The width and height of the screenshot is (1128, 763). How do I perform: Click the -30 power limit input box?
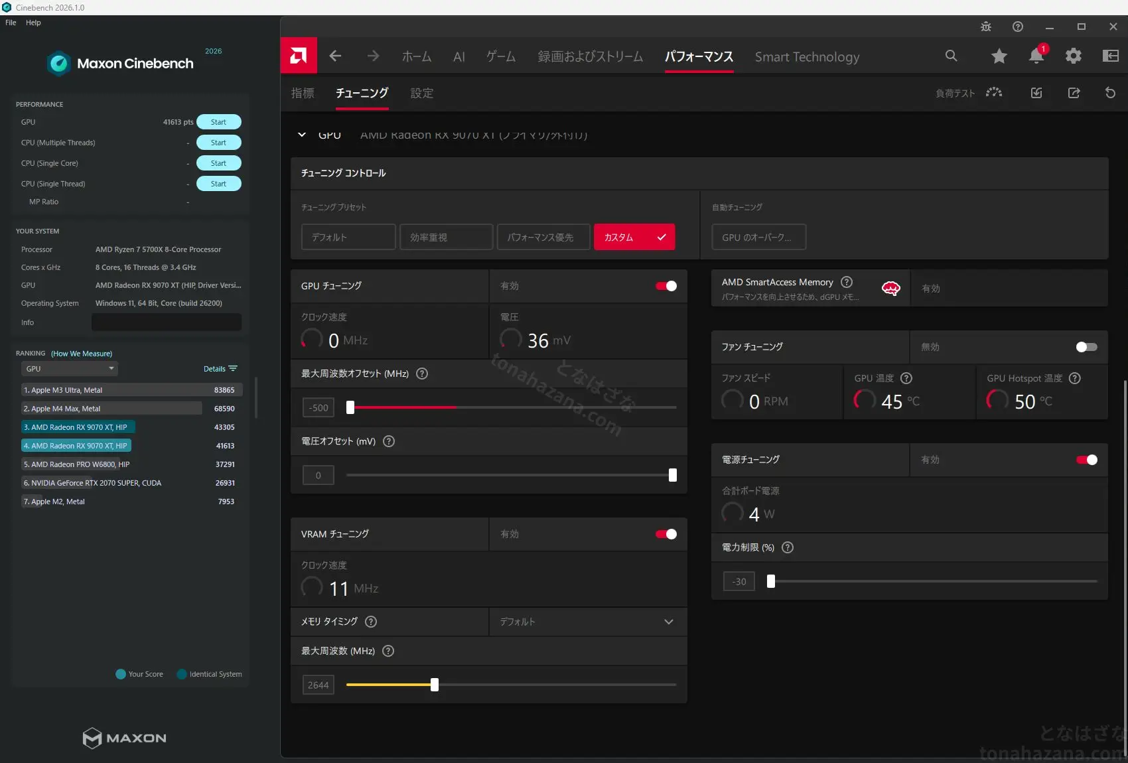tap(739, 581)
